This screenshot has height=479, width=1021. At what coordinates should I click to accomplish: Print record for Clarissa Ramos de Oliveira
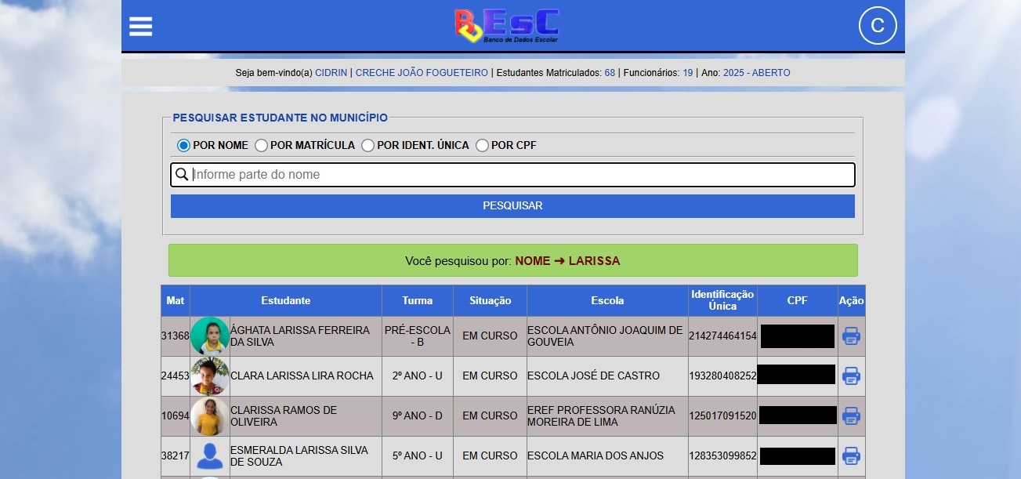pos(851,415)
